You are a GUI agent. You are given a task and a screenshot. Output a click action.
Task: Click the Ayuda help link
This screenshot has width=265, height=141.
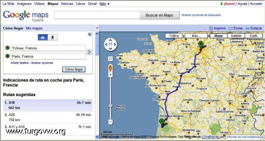(242, 4)
